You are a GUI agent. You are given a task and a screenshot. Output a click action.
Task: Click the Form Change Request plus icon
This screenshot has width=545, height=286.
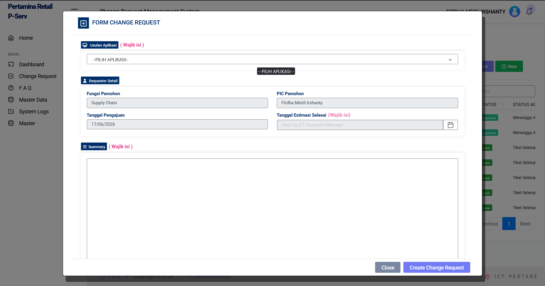[x=83, y=23]
